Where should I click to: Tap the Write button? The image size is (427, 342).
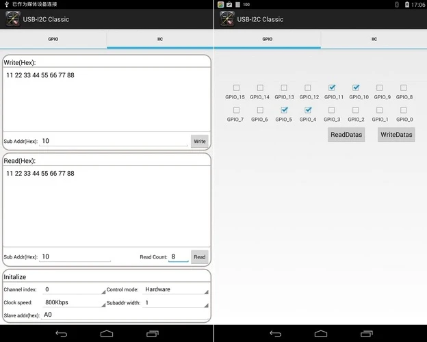(200, 142)
